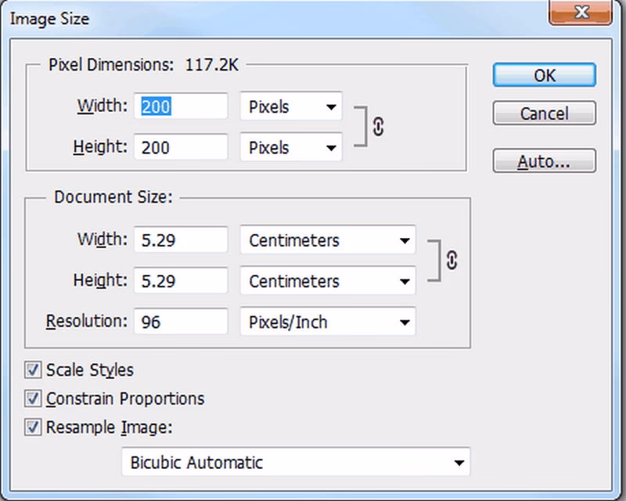Viewport: 626px width, 501px height.
Task: Select the document Height 5.29 field
Action: (181, 281)
